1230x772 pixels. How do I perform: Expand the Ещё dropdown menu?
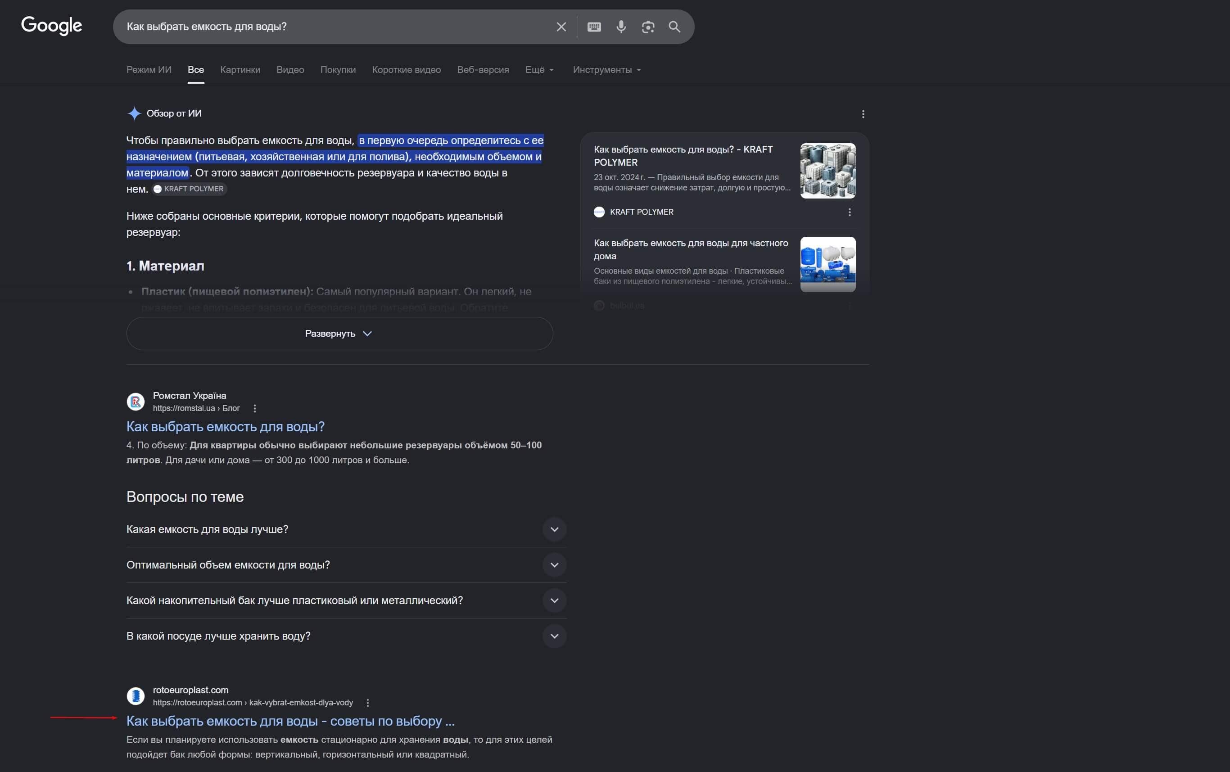(540, 69)
